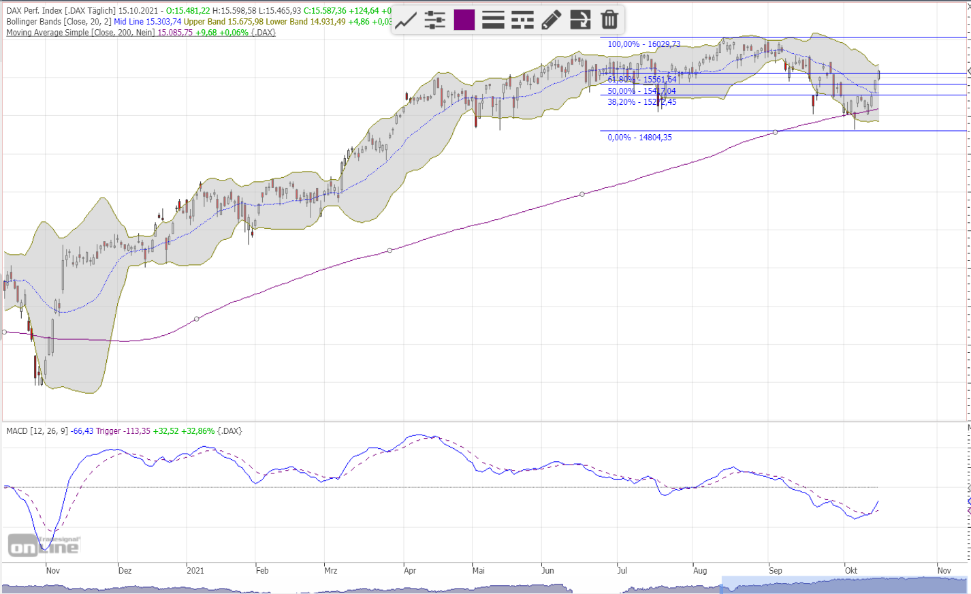Viewport: 971px width, 594px height.
Task: Select the Bollinger Bands legend label
Action: coord(59,22)
